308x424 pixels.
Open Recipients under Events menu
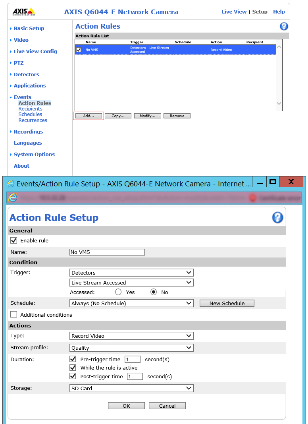(30, 109)
